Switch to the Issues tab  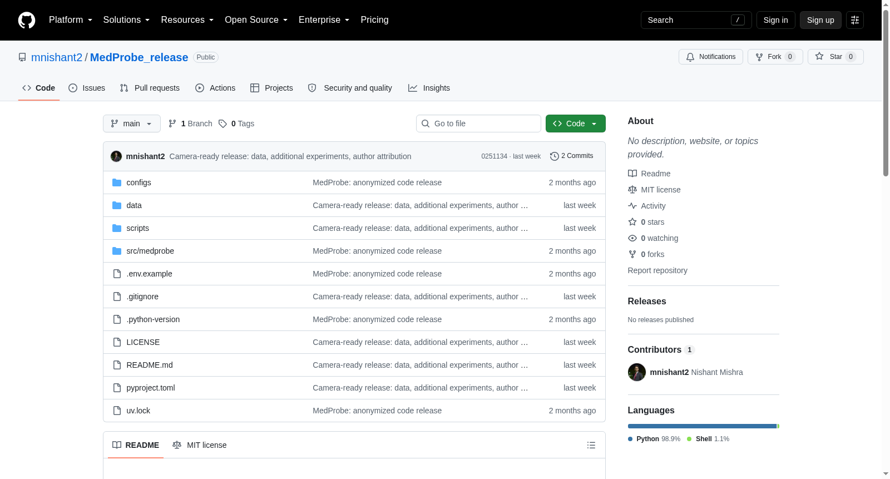(x=87, y=88)
